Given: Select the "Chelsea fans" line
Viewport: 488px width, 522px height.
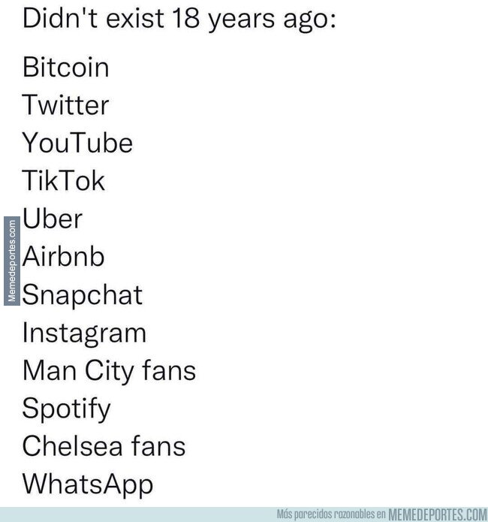Looking at the screenshot, I should click(x=104, y=446).
